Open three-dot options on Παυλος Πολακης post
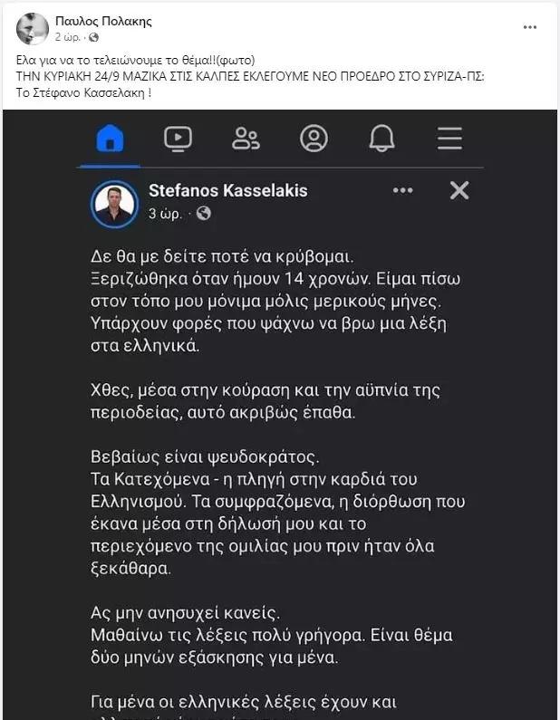 coord(530,27)
